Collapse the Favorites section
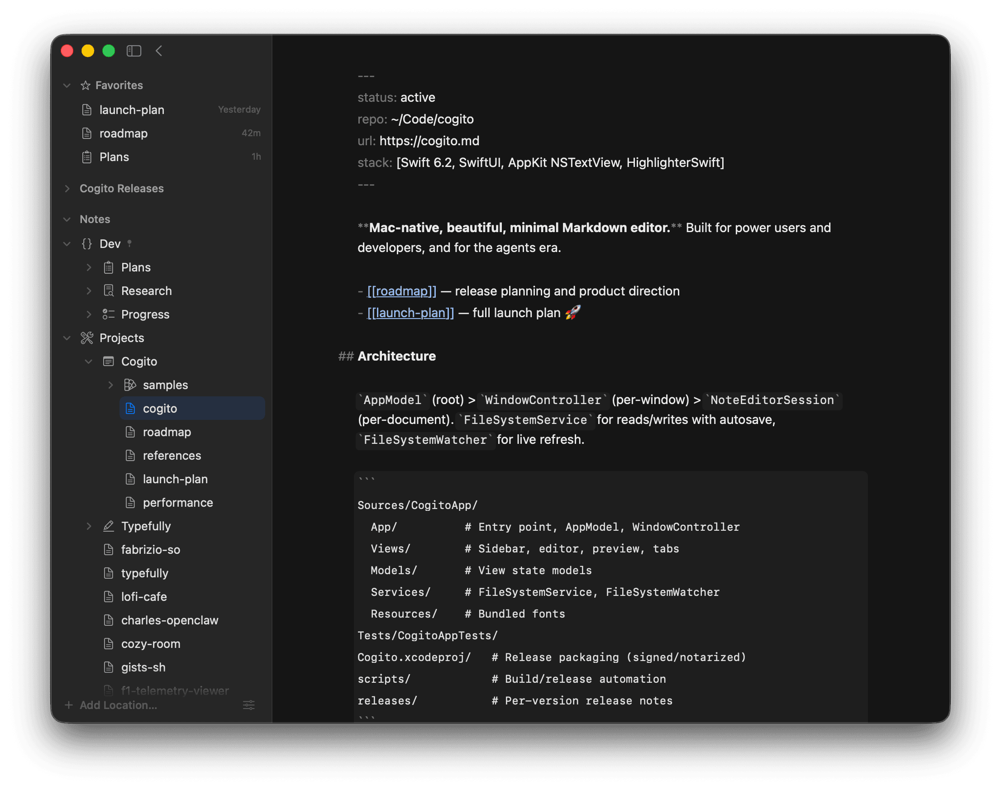This screenshot has width=1001, height=790. click(67, 86)
